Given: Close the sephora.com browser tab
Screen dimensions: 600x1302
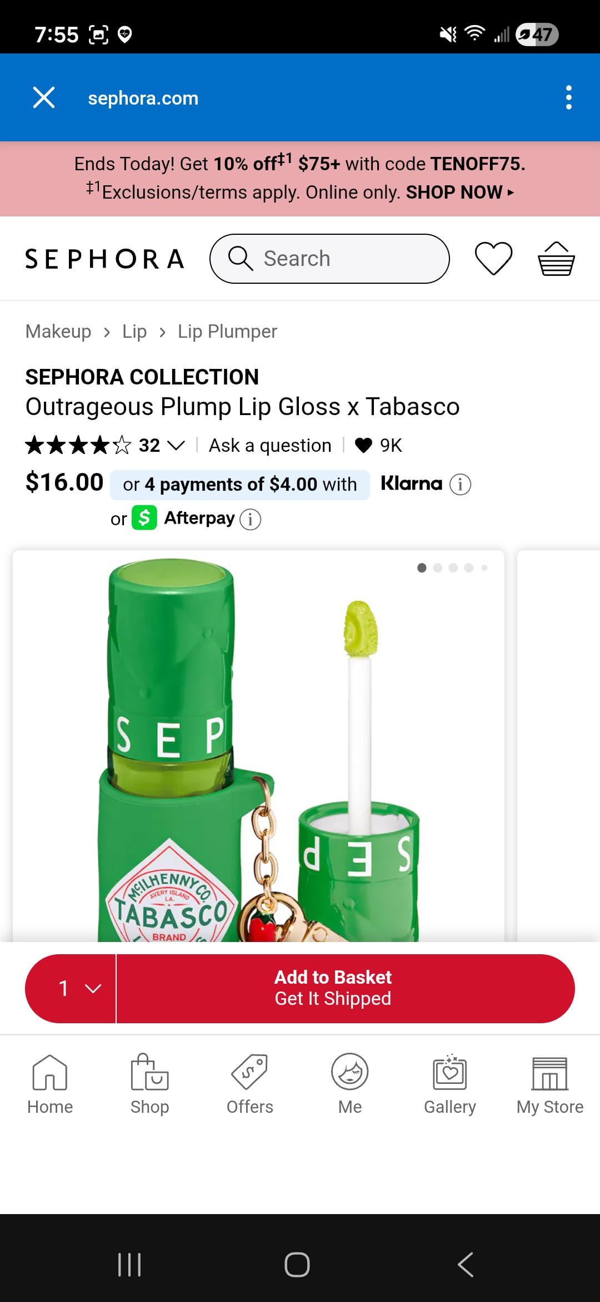Looking at the screenshot, I should (44, 98).
